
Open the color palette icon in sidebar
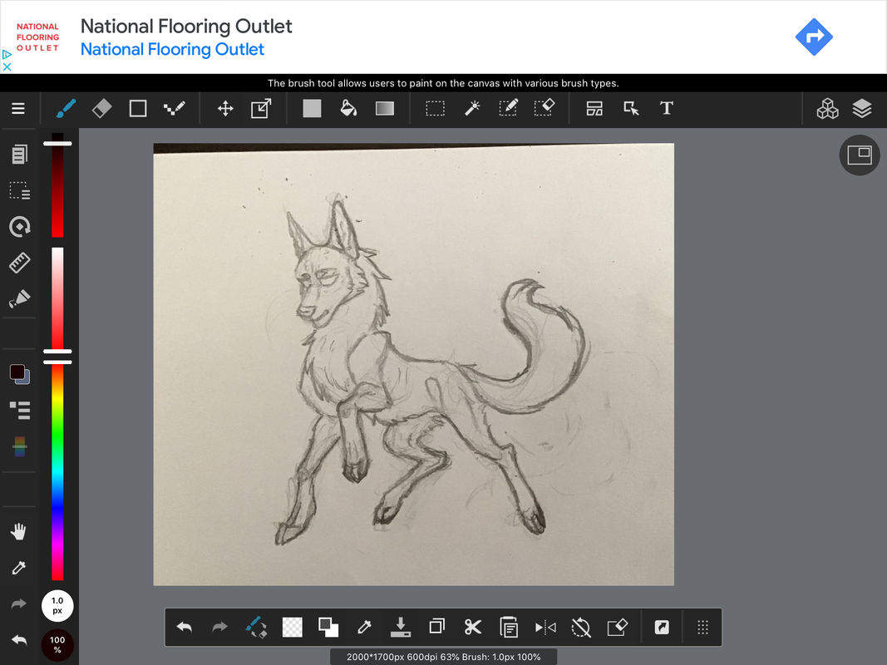point(19,446)
